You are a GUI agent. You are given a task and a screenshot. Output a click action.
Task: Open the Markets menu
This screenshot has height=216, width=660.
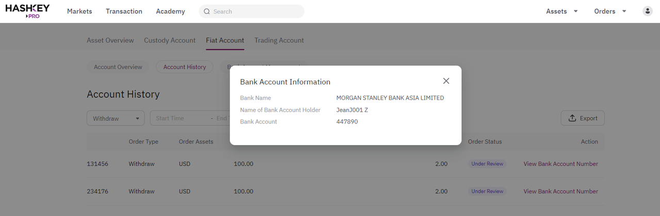[79, 11]
